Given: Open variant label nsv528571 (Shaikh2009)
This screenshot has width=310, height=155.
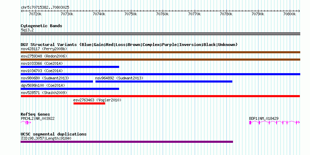Looking at the screenshot, I should [44, 93].
